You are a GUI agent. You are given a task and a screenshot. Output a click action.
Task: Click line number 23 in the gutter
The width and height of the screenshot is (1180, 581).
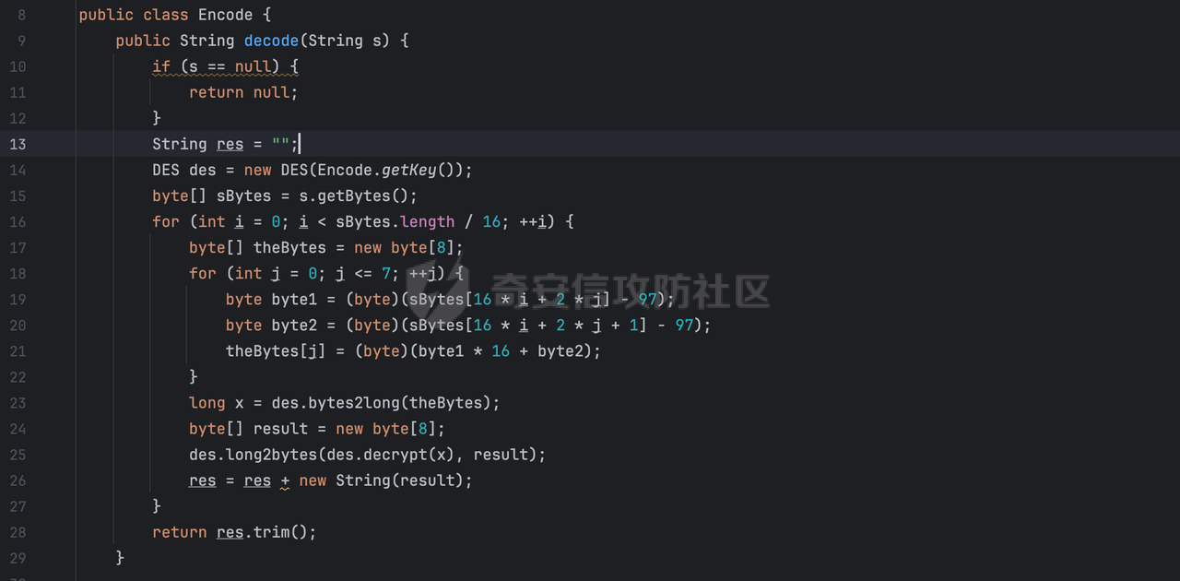(x=18, y=403)
